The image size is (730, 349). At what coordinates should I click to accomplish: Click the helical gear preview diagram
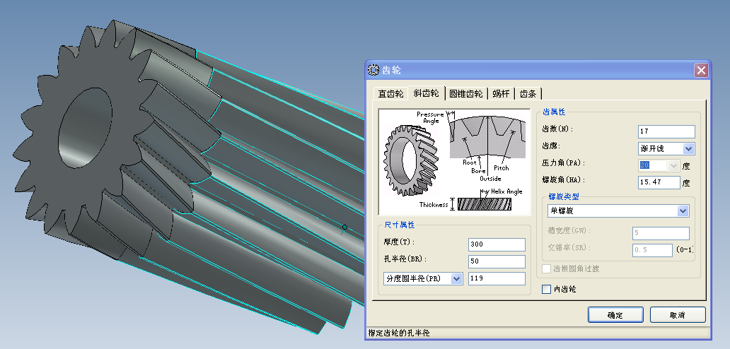[x=454, y=161]
